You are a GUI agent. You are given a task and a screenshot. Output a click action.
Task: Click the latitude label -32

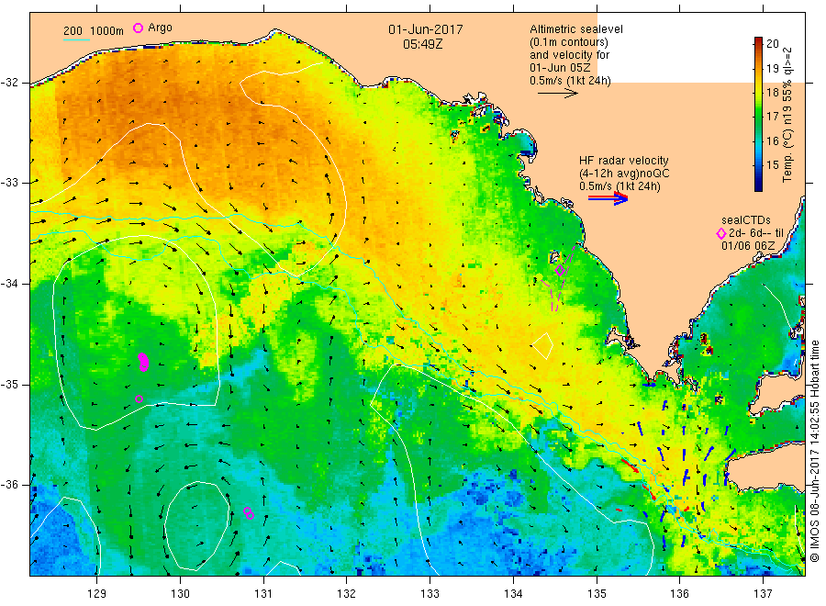pyautogui.click(x=9, y=83)
